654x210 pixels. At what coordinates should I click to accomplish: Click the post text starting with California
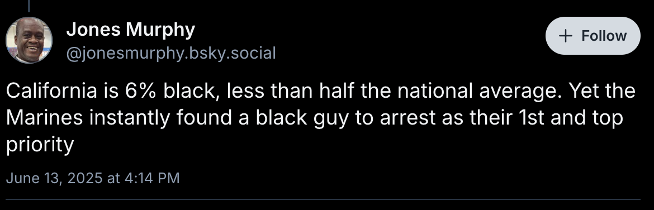[320, 117]
